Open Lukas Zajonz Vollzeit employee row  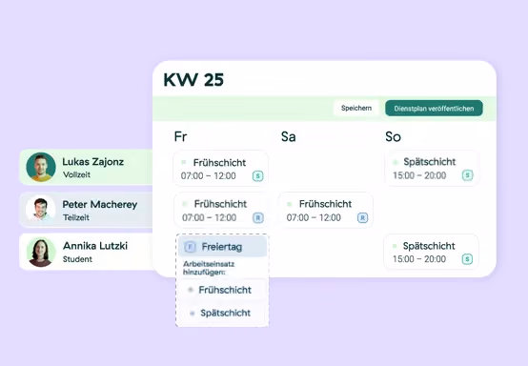coord(86,167)
